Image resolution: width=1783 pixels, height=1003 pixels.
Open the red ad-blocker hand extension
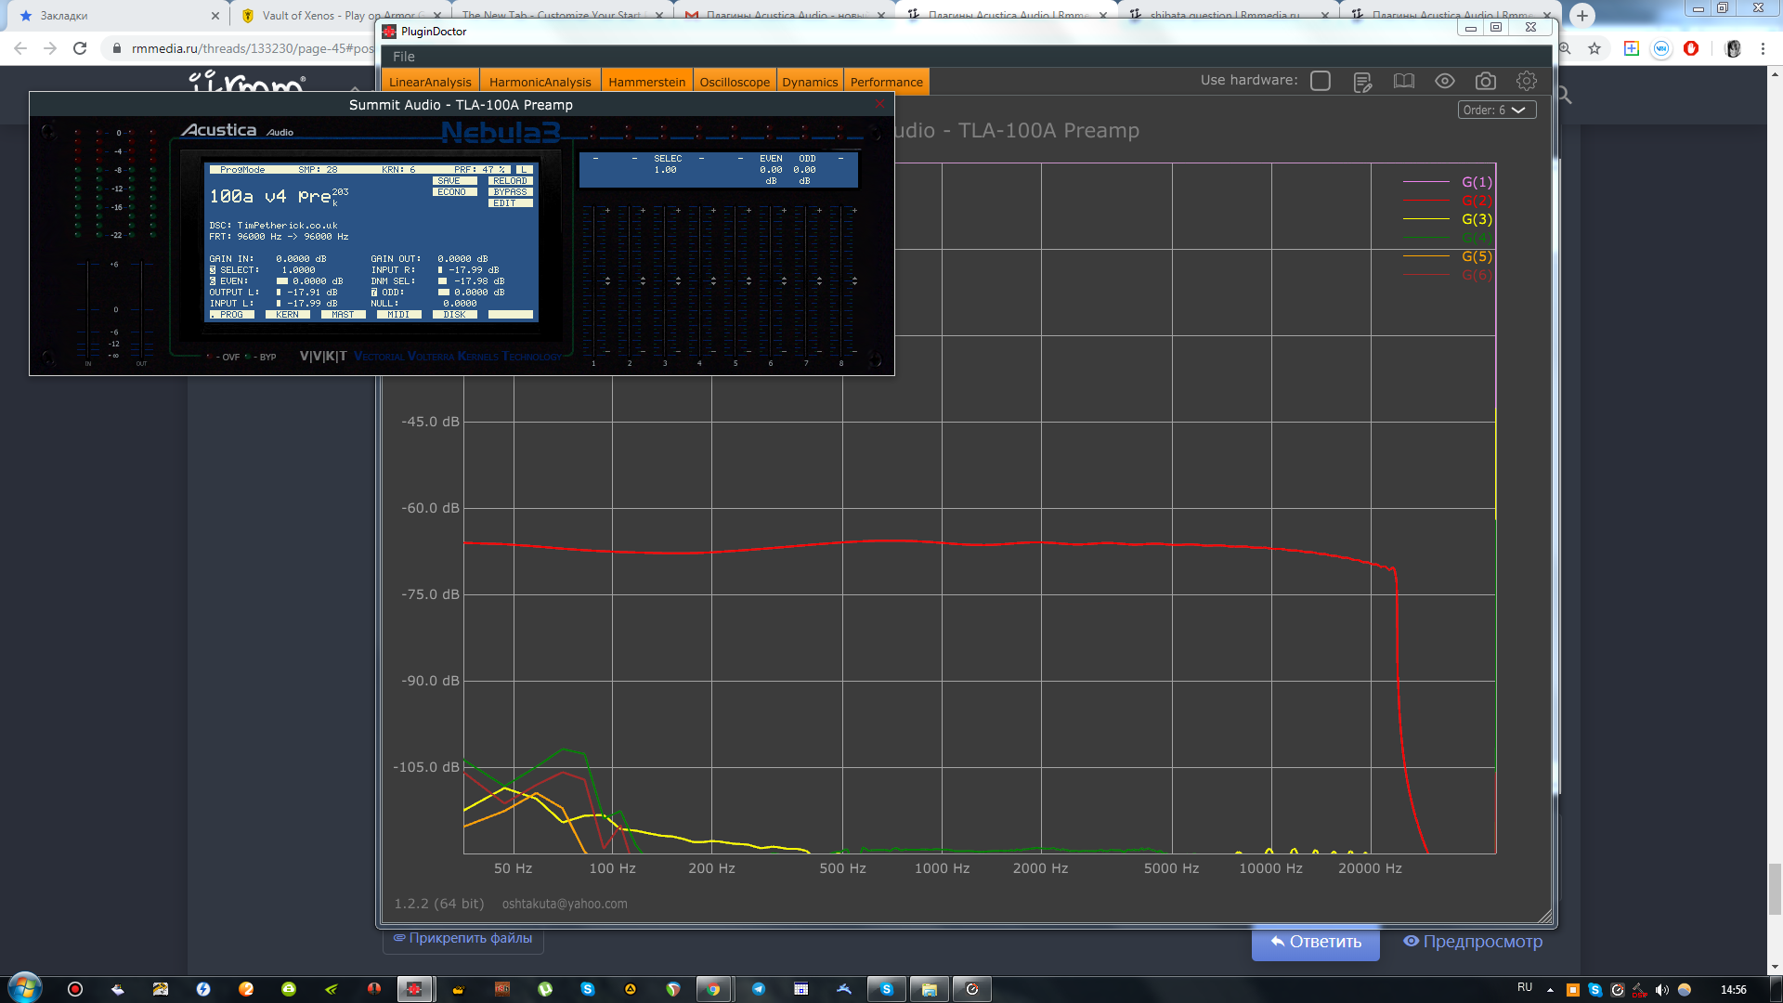pos(1691,48)
